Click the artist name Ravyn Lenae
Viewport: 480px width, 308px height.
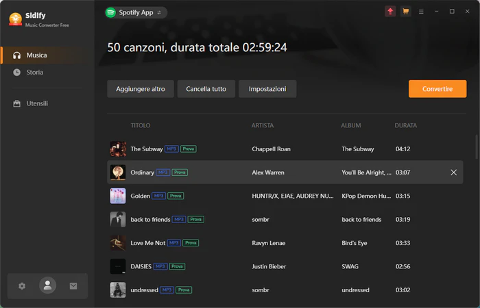(x=269, y=243)
